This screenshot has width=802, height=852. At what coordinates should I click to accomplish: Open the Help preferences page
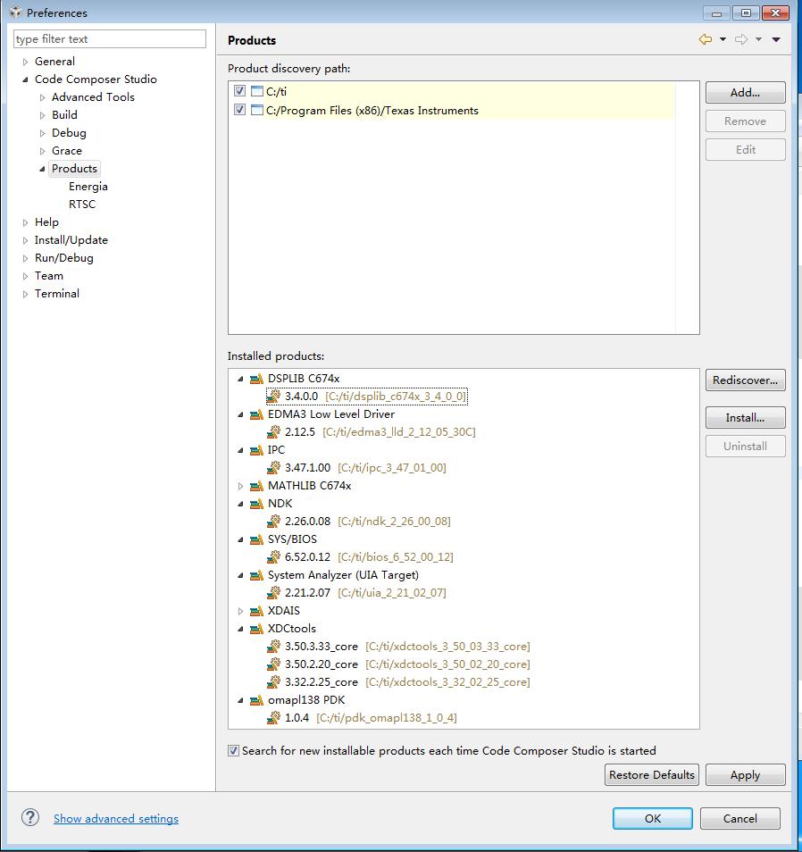(x=46, y=222)
